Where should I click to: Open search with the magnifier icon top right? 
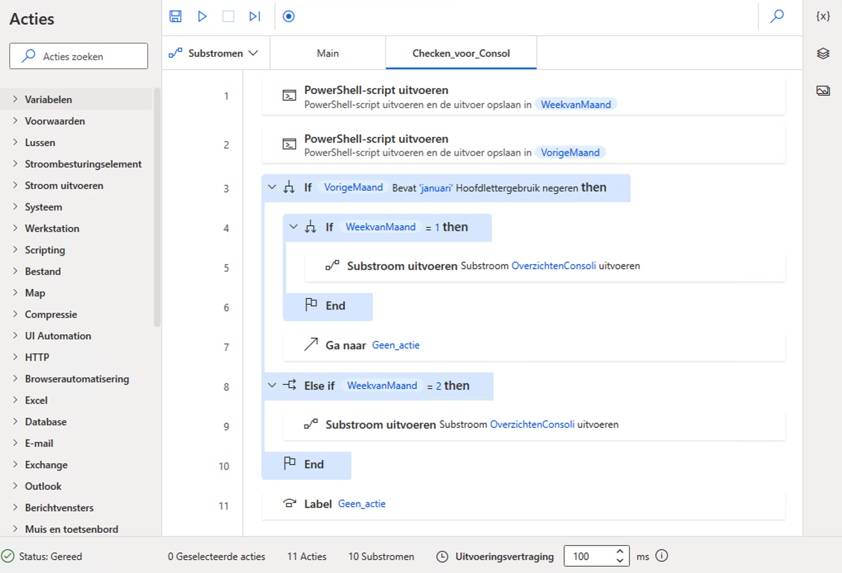click(778, 17)
